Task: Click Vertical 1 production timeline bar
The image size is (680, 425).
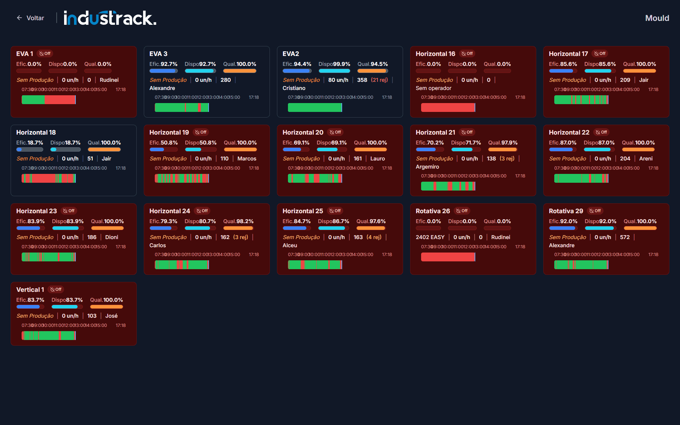Action: (49, 336)
